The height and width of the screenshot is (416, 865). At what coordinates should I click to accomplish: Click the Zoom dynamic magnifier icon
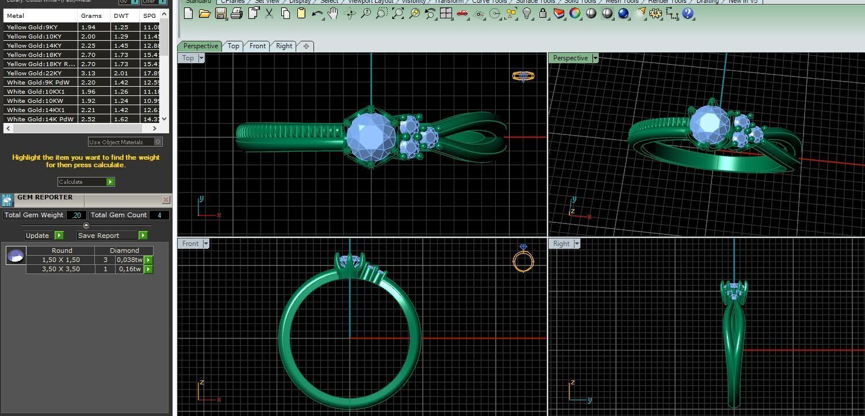tap(366, 13)
